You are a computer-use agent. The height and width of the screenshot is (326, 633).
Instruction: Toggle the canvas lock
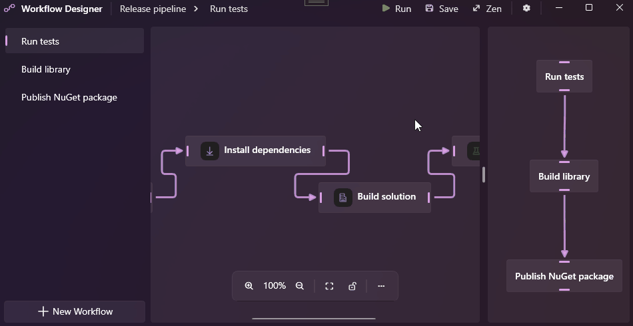pyautogui.click(x=352, y=285)
